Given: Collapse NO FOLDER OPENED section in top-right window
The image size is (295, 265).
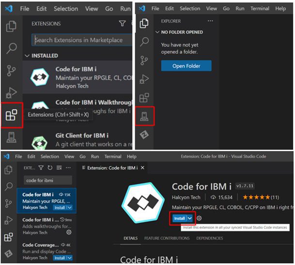Looking at the screenshot, I should click(x=157, y=32).
